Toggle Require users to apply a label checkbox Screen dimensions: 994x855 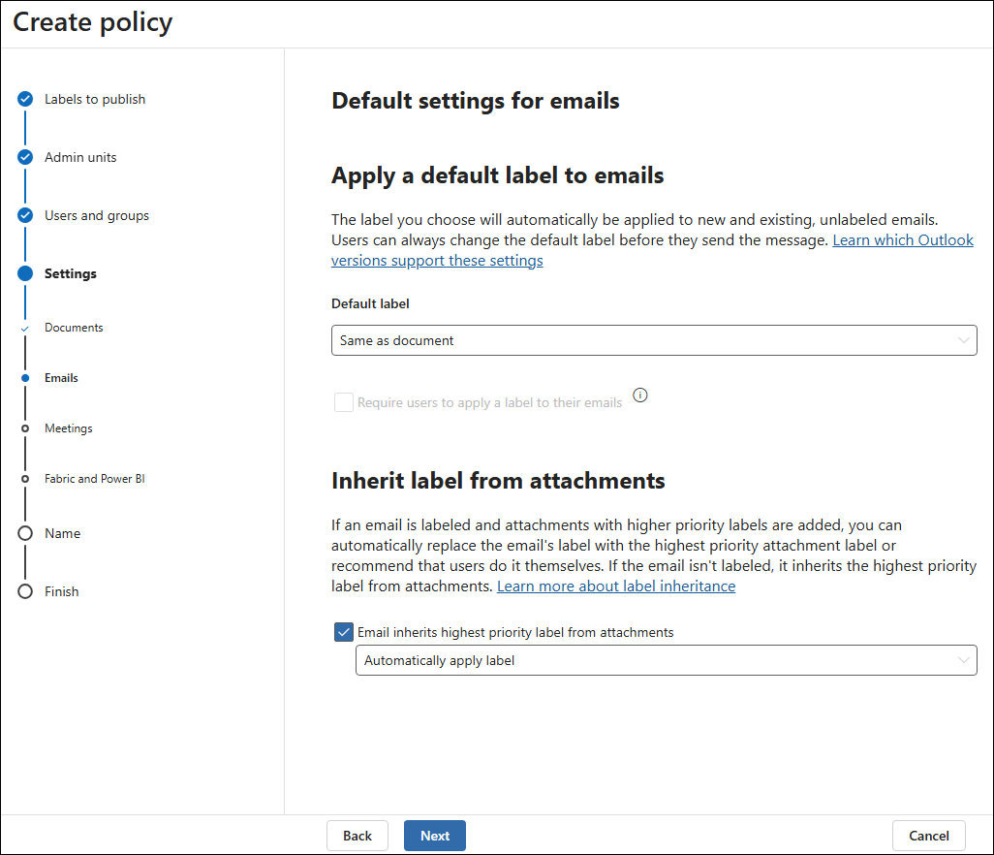[x=344, y=402]
